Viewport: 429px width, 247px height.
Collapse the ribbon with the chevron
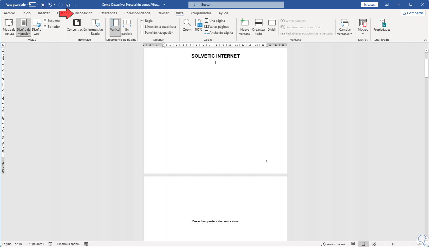click(425, 40)
